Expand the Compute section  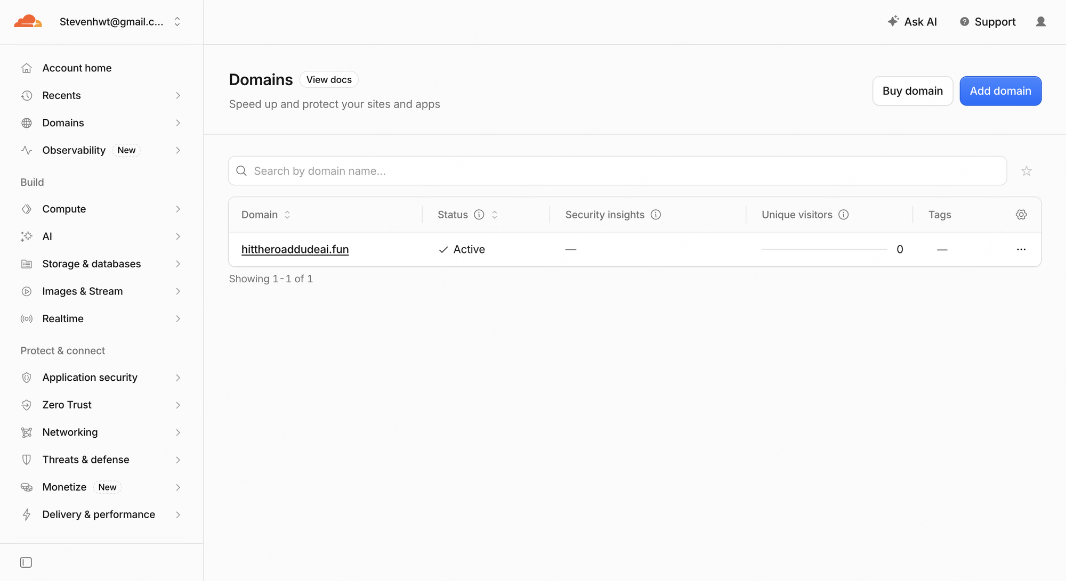pyautogui.click(x=101, y=209)
